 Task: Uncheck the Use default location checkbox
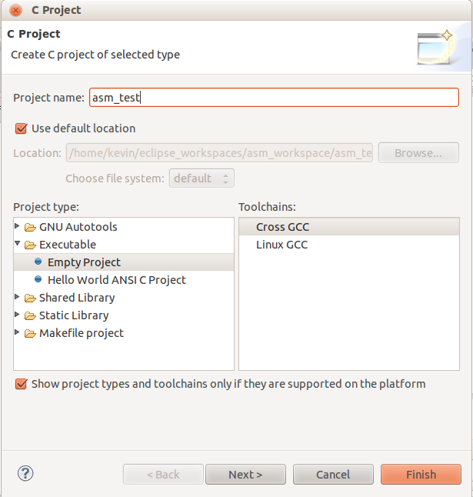point(22,128)
